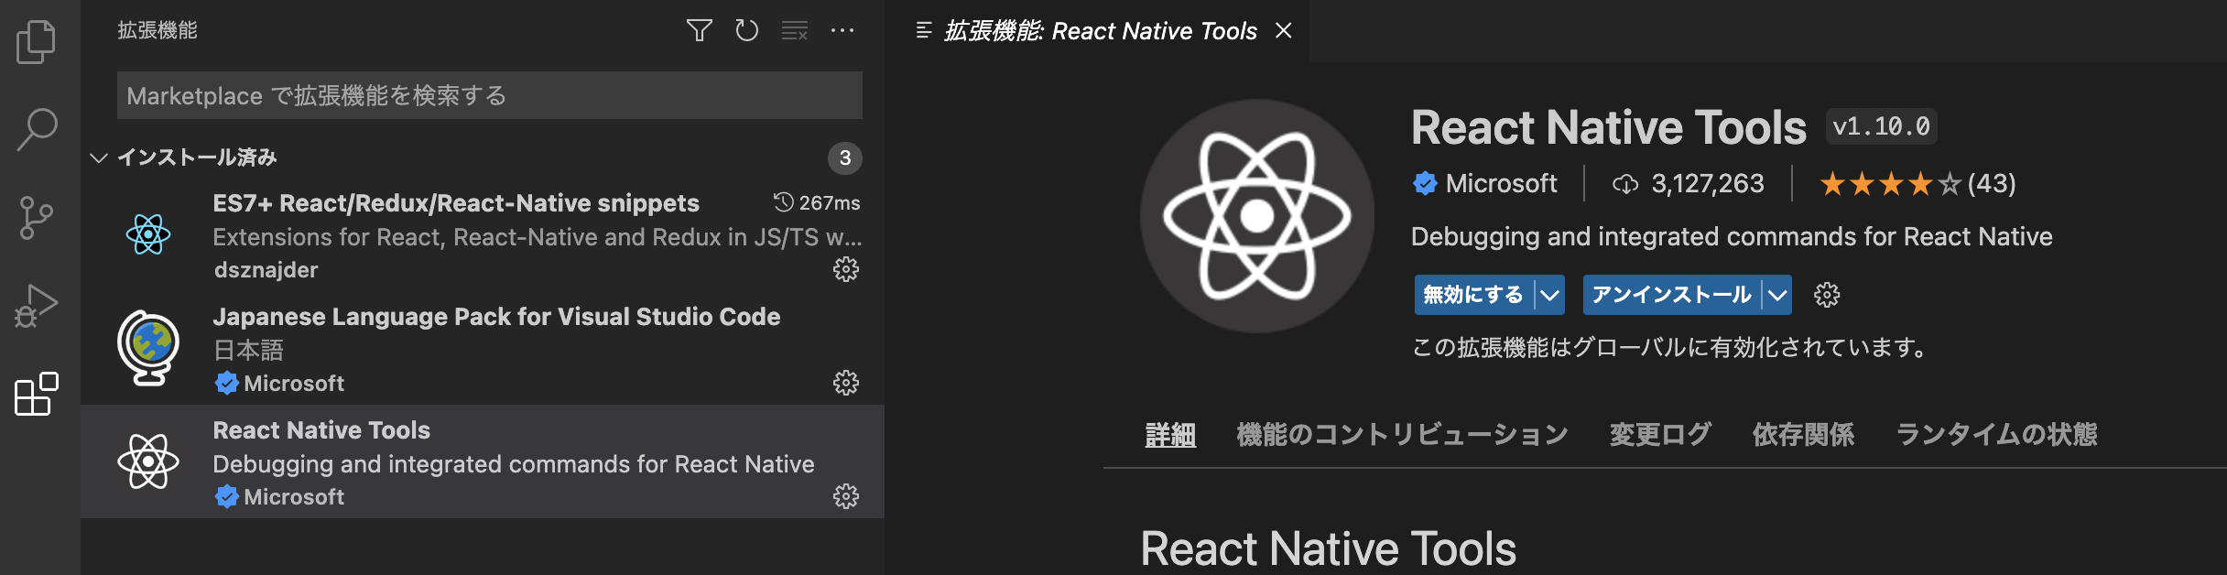2227x575 pixels.
Task: Click the 無効にする button
Action: [x=1473, y=295]
